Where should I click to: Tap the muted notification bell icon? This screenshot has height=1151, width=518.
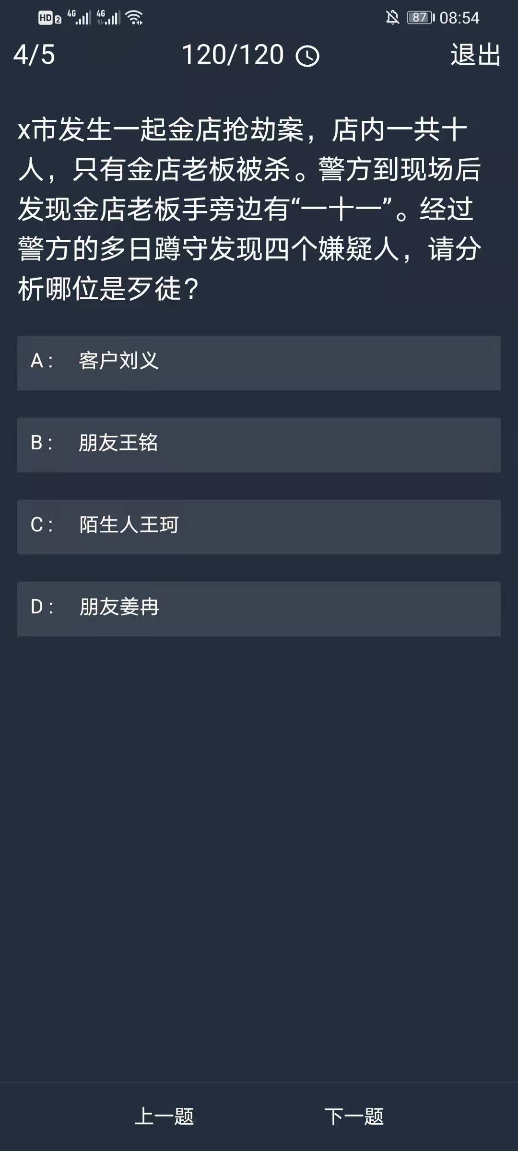tap(392, 18)
